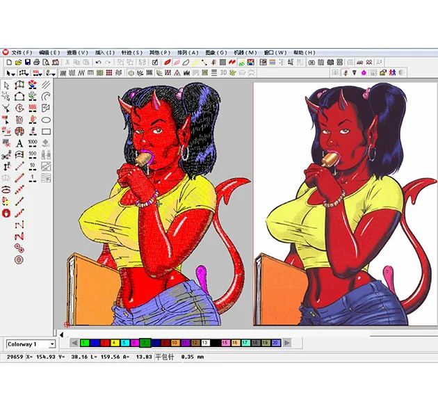The height and width of the screenshot is (411, 438).
Task: Pick green color swatch 1
Action: pos(85,343)
